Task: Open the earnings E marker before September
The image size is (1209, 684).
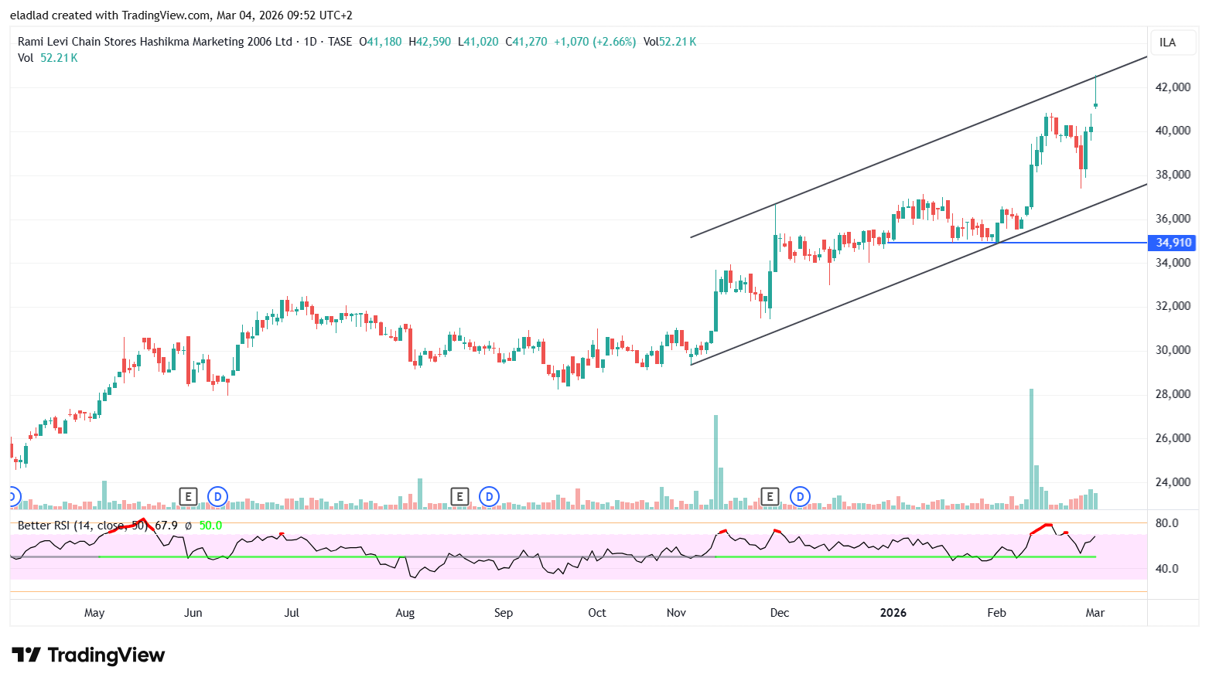Action: (459, 496)
